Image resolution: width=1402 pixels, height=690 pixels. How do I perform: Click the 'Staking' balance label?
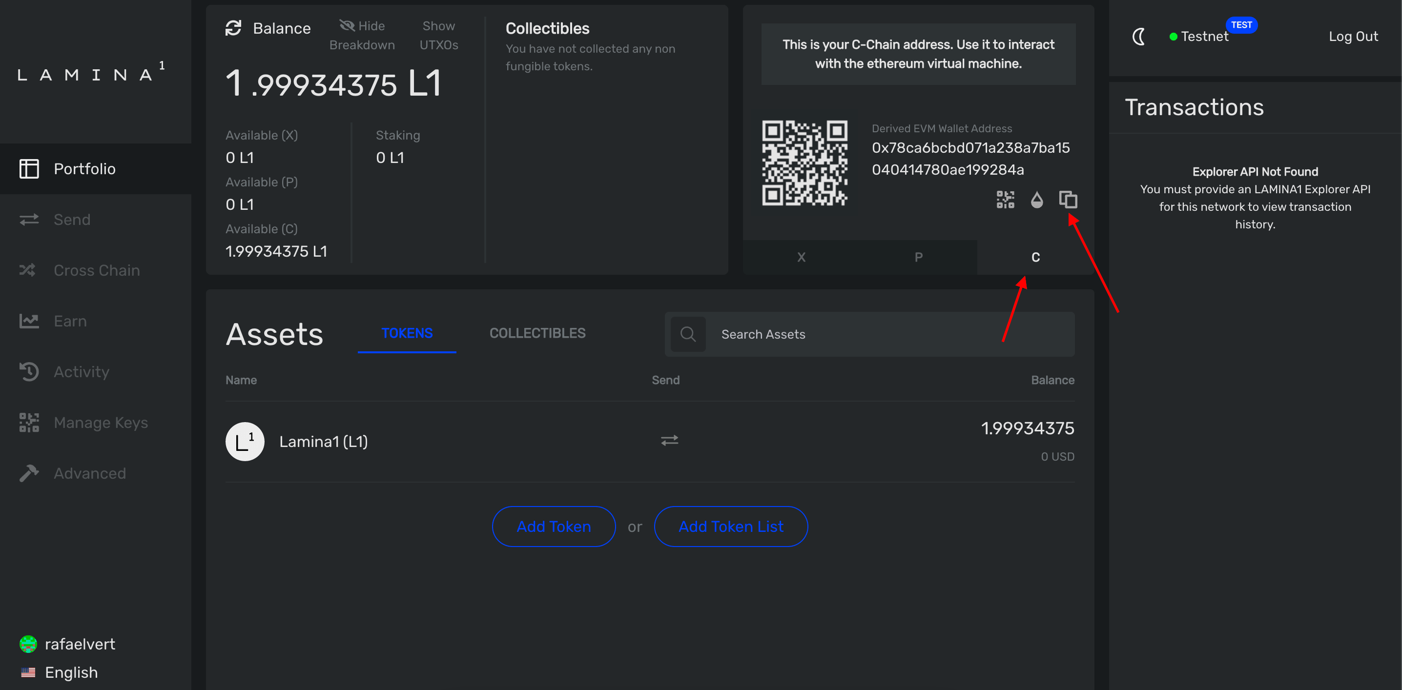(x=398, y=135)
